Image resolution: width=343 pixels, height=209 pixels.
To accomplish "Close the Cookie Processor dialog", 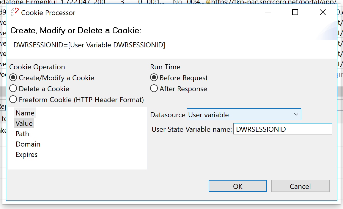I will click(323, 12).
